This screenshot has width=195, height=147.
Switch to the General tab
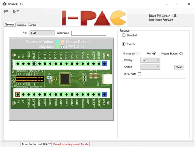tap(10, 24)
